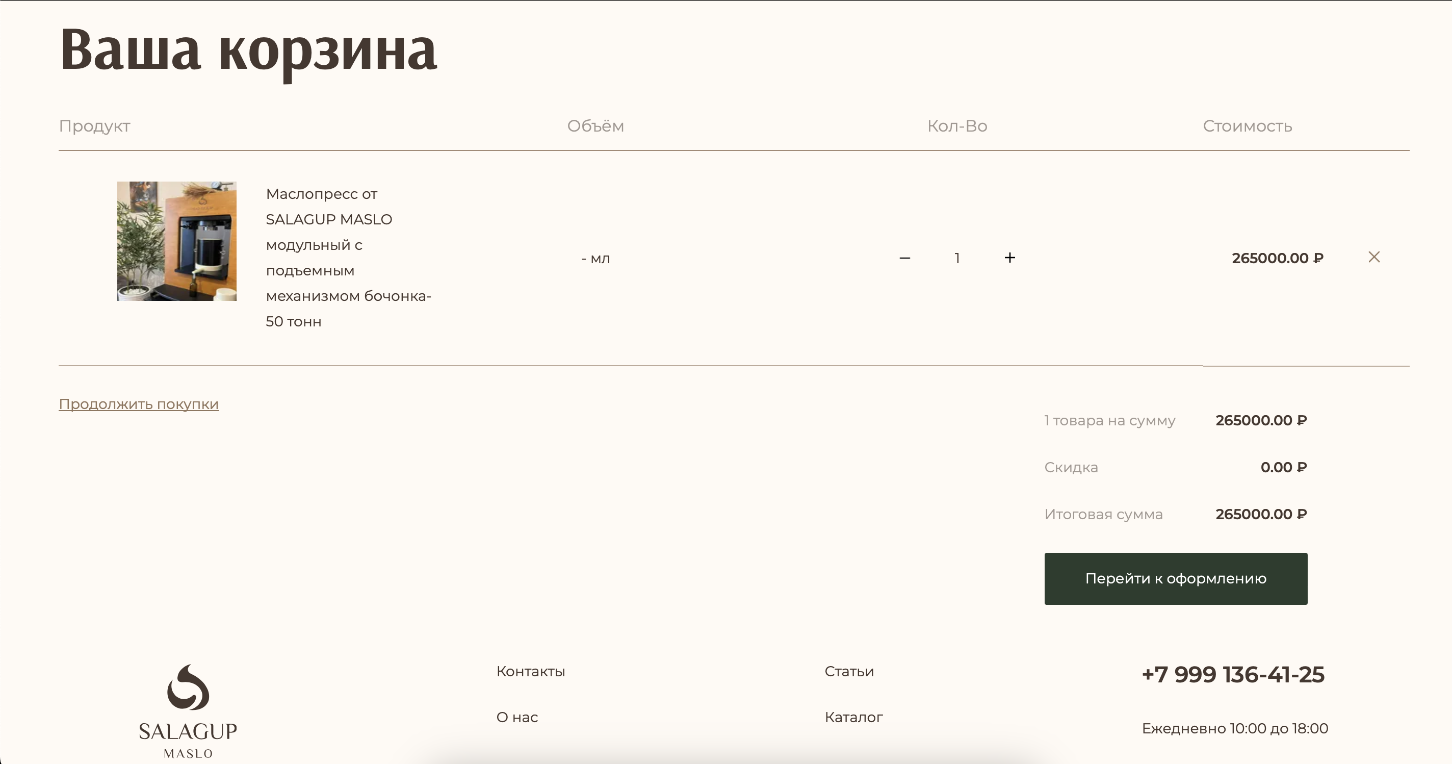Remove the oil press item from cart
The width and height of the screenshot is (1452, 764).
pos(1374,257)
